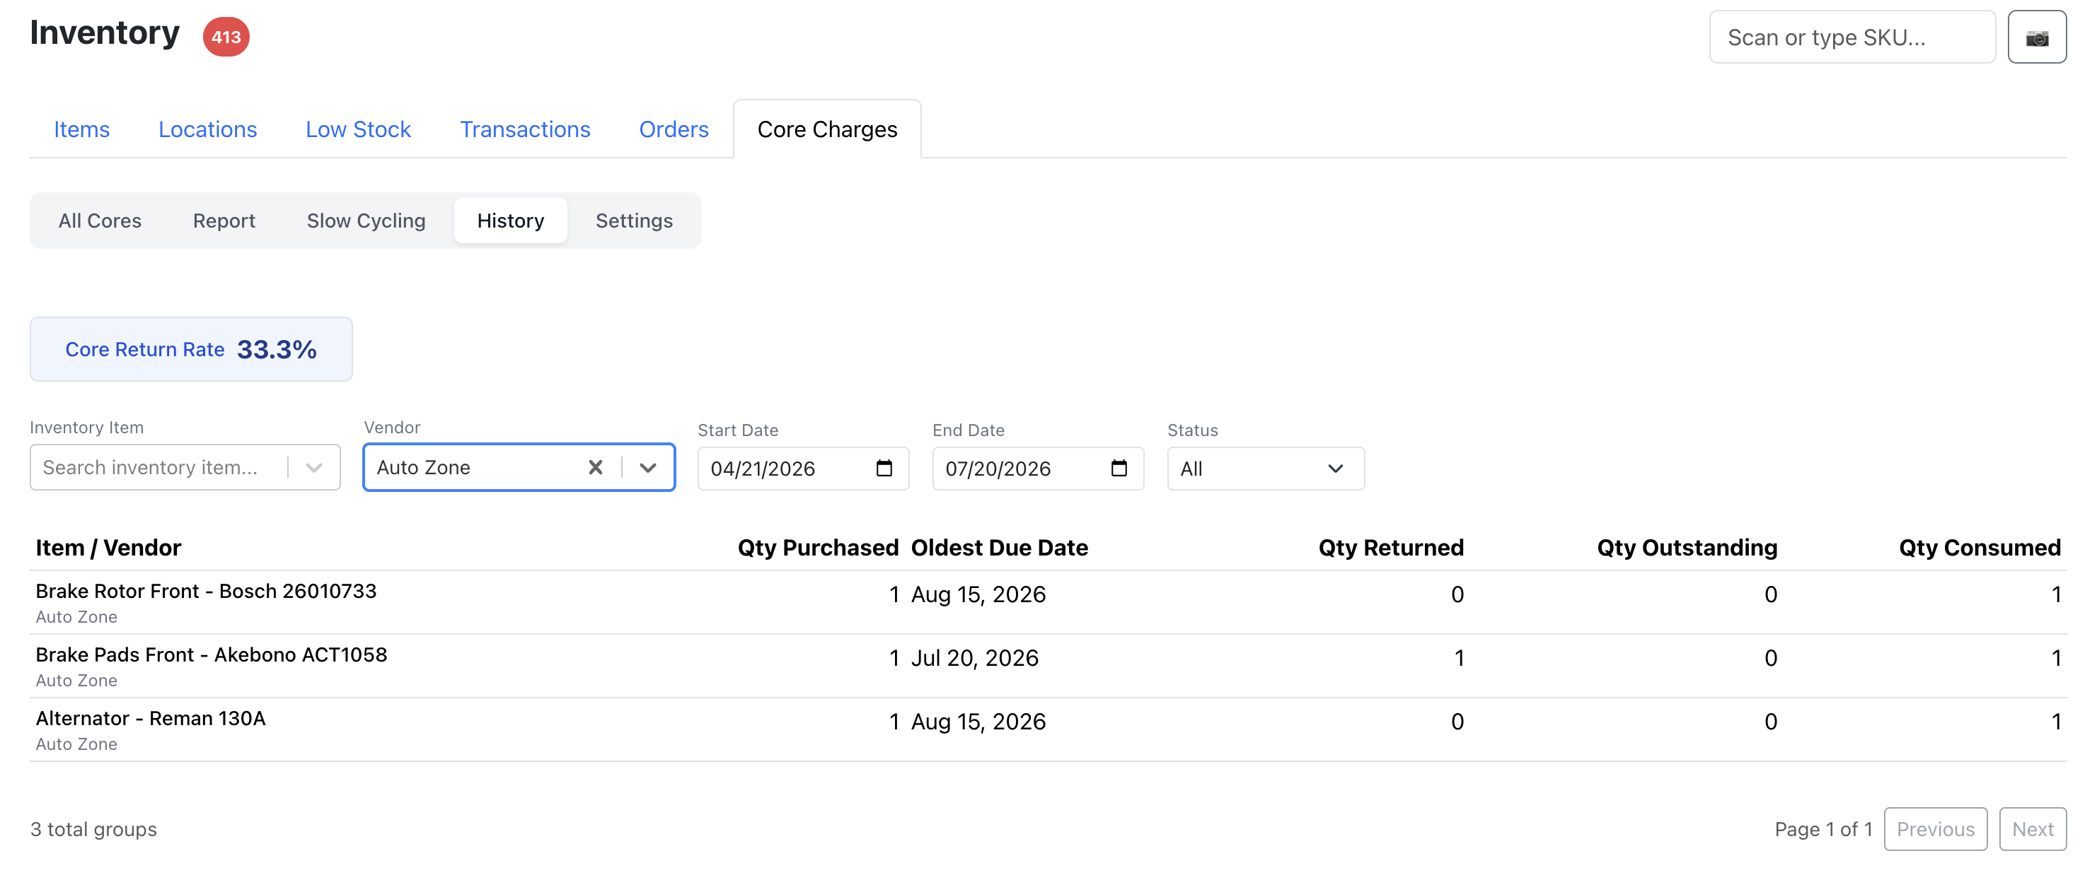Open the Brake Rotor Front Bosch row
This screenshot has width=2097, height=875.
pos(1048,603)
